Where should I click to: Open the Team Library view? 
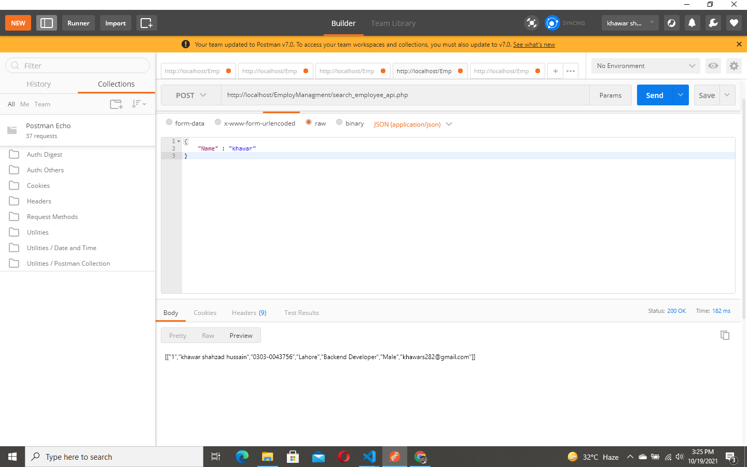[393, 23]
